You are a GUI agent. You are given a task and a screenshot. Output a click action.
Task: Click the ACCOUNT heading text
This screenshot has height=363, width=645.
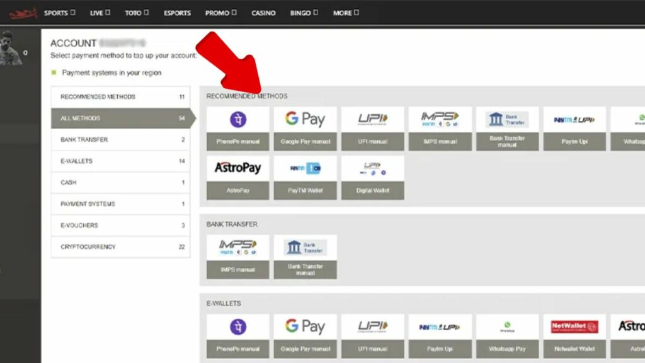73,43
